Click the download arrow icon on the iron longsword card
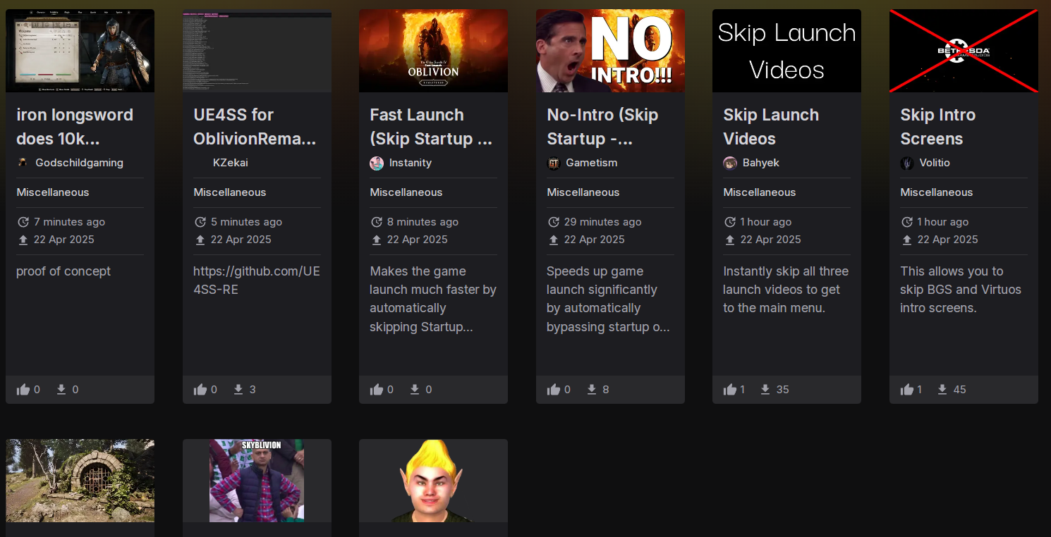This screenshot has height=537, width=1051. [x=61, y=390]
